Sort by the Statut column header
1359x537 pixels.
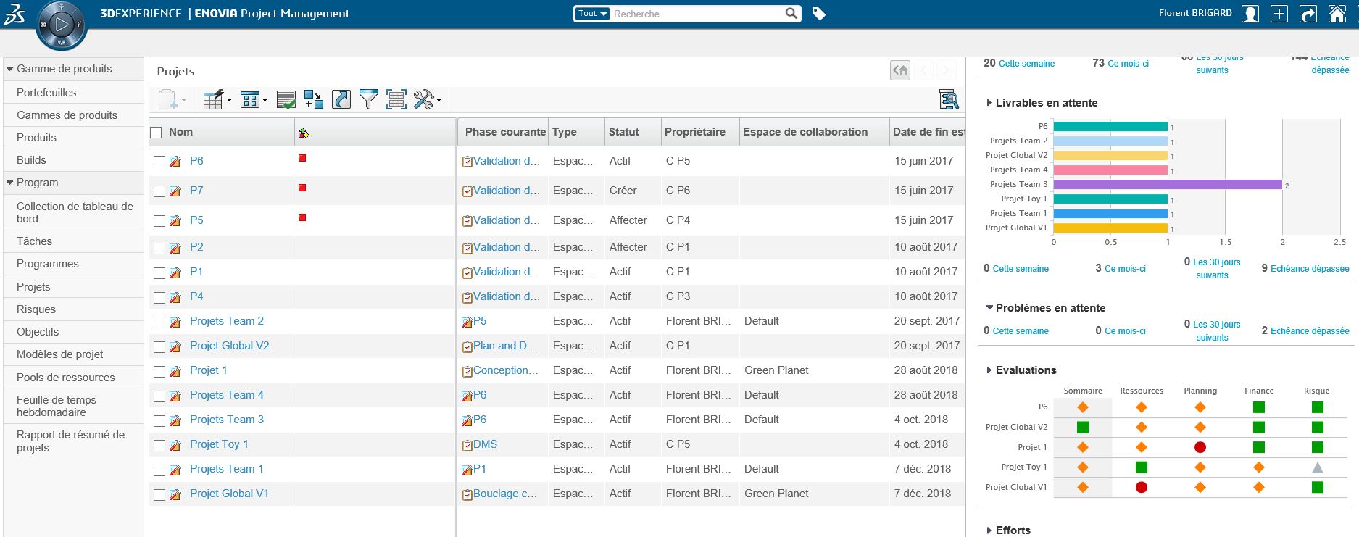point(624,132)
